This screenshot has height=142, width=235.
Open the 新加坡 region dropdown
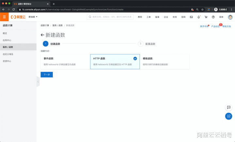point(33,17)
